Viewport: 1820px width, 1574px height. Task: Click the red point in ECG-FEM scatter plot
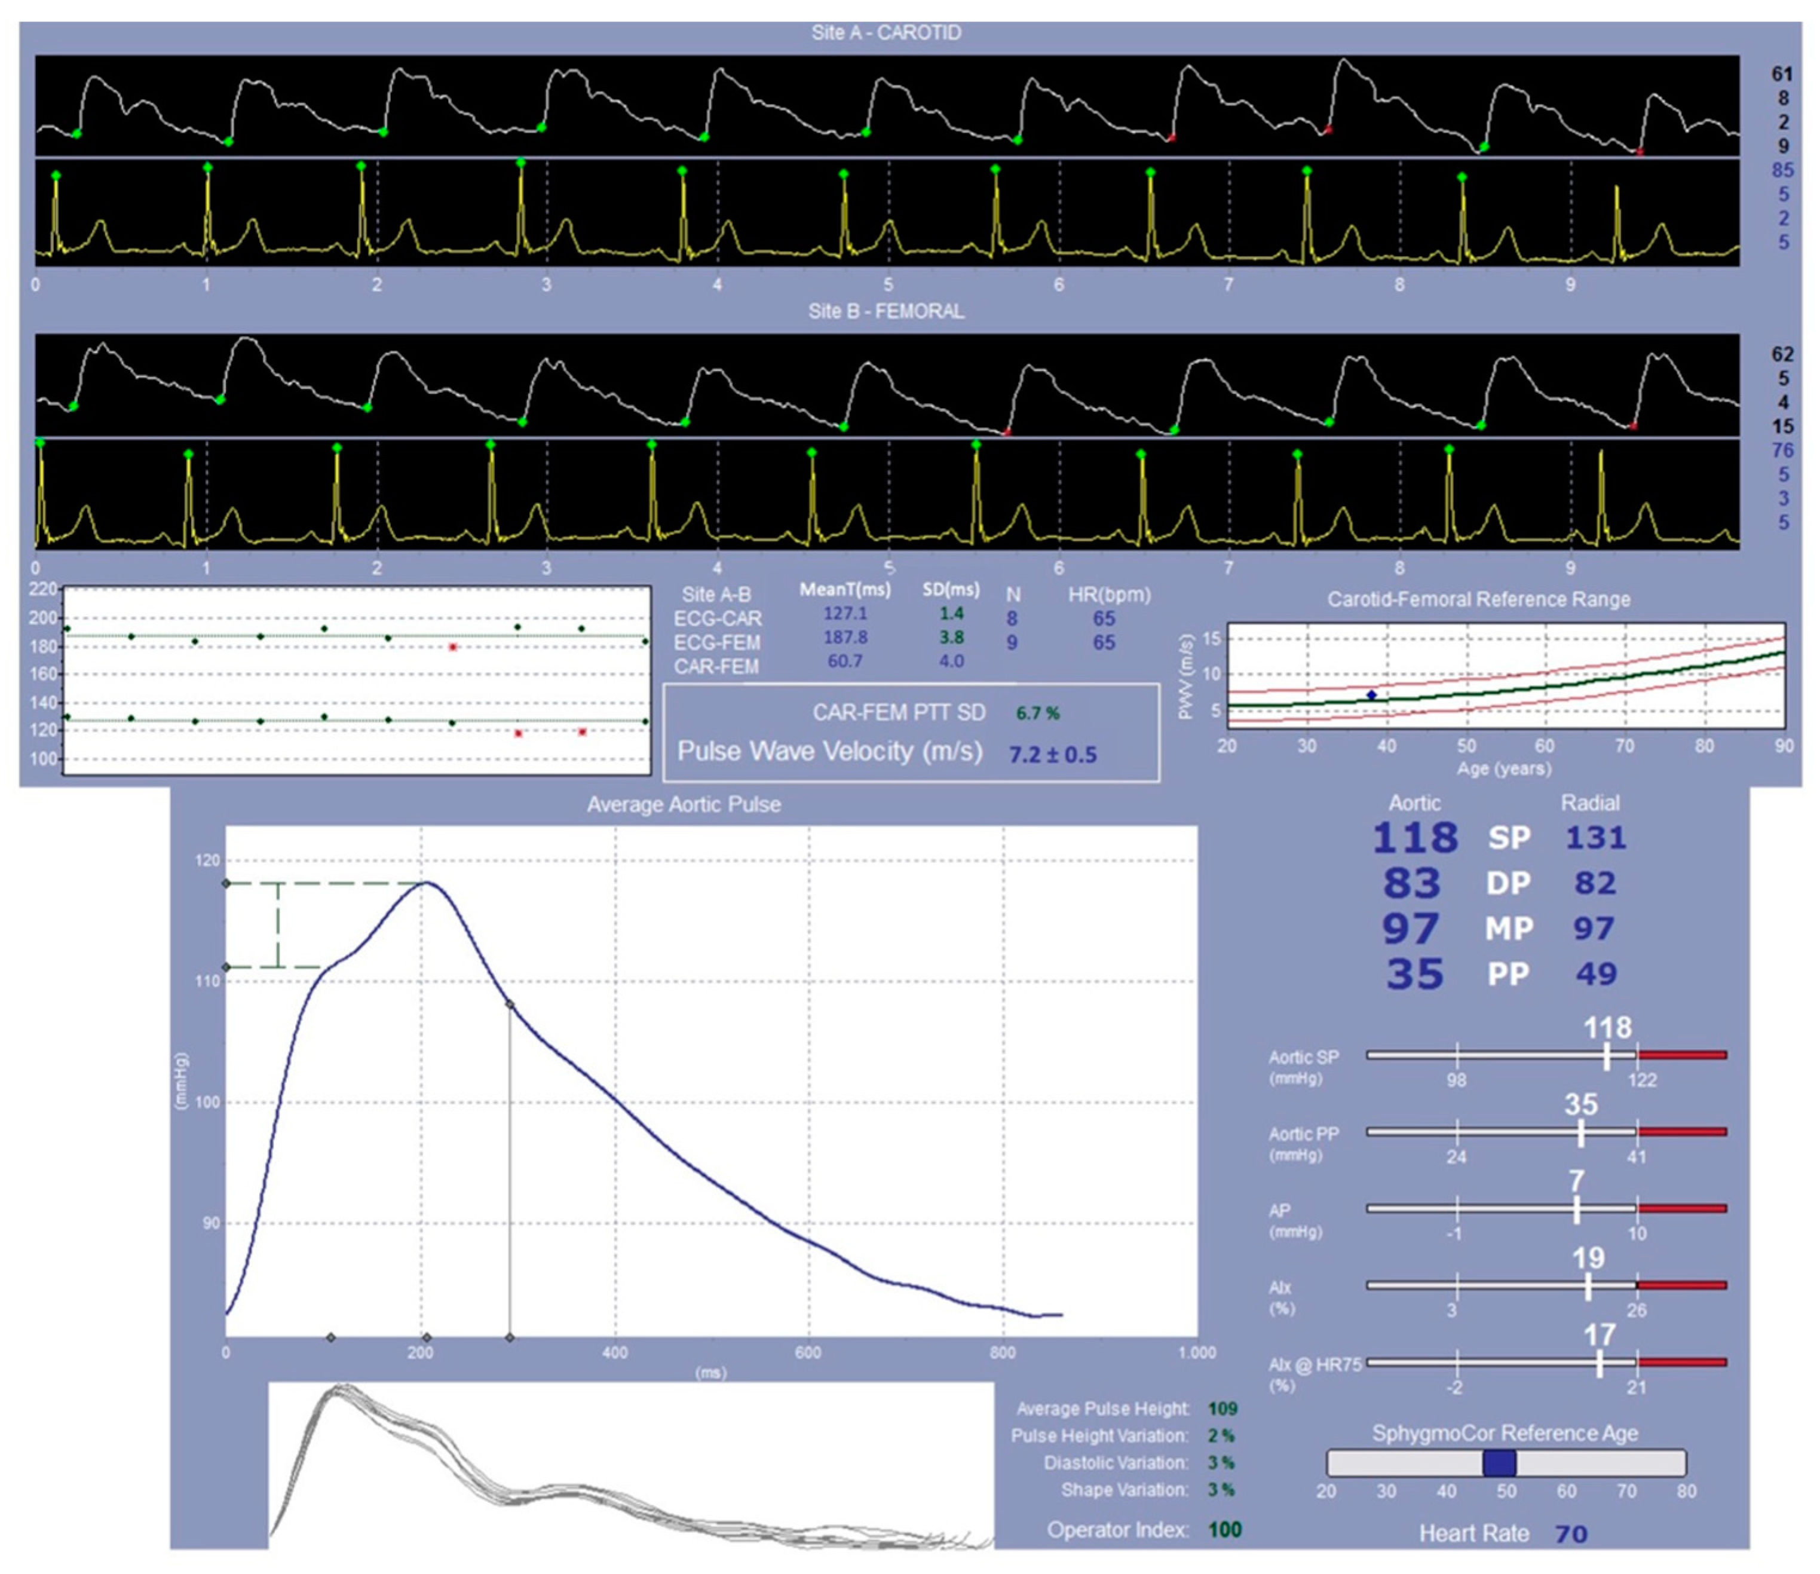[454, 647]
